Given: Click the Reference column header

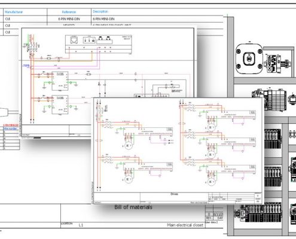Looking at the screenshot, I should (x=69, y=12).
